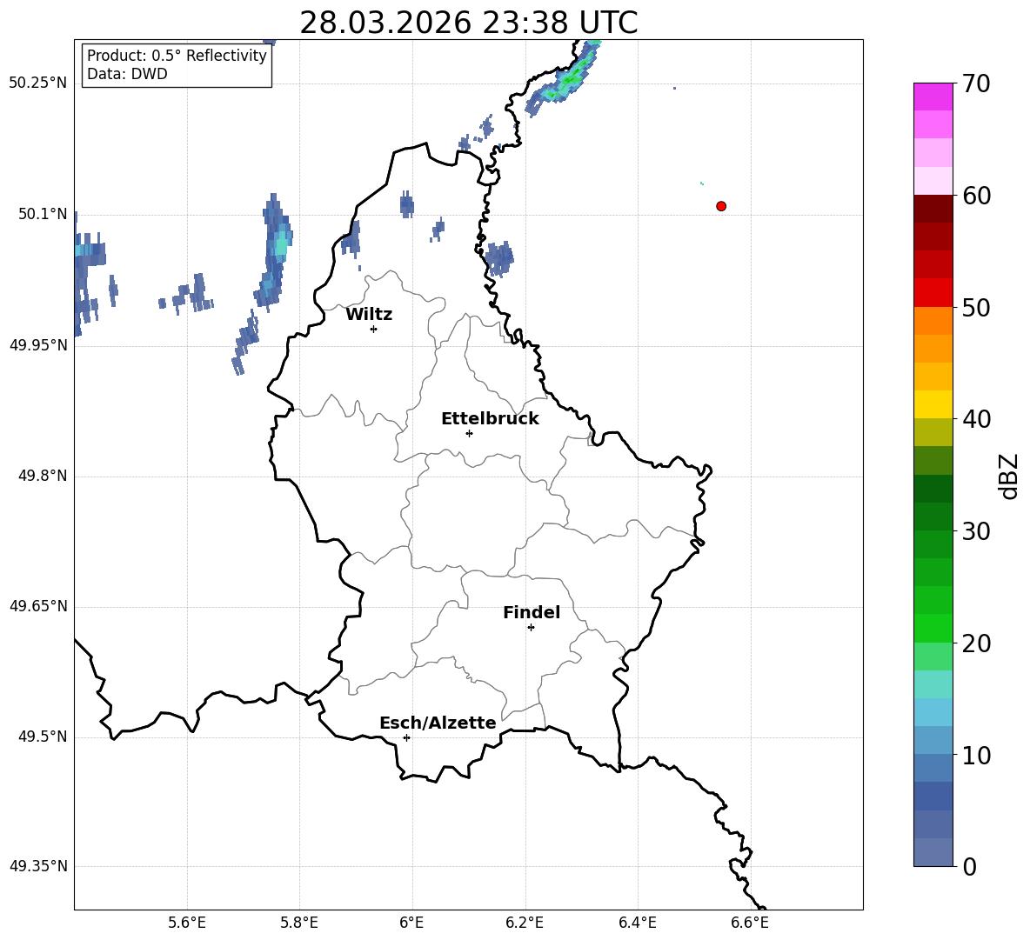
Task: Click the 6.6°E longitude label
Action: pyautogui.click(x=750, y=923)
